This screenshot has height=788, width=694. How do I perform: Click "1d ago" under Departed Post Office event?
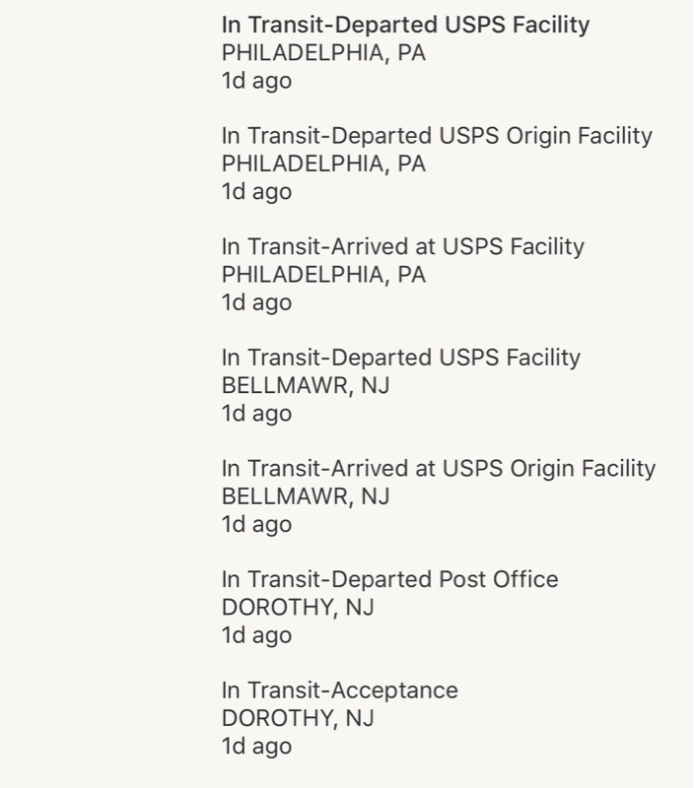click(x=256, y=635)
